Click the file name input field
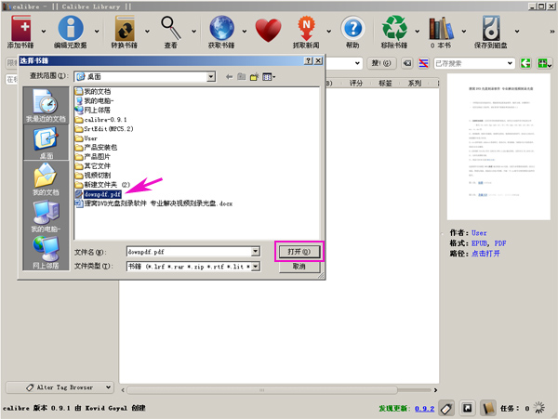The height and width of the screenshot is (419, 558). [x=190, y=252]
